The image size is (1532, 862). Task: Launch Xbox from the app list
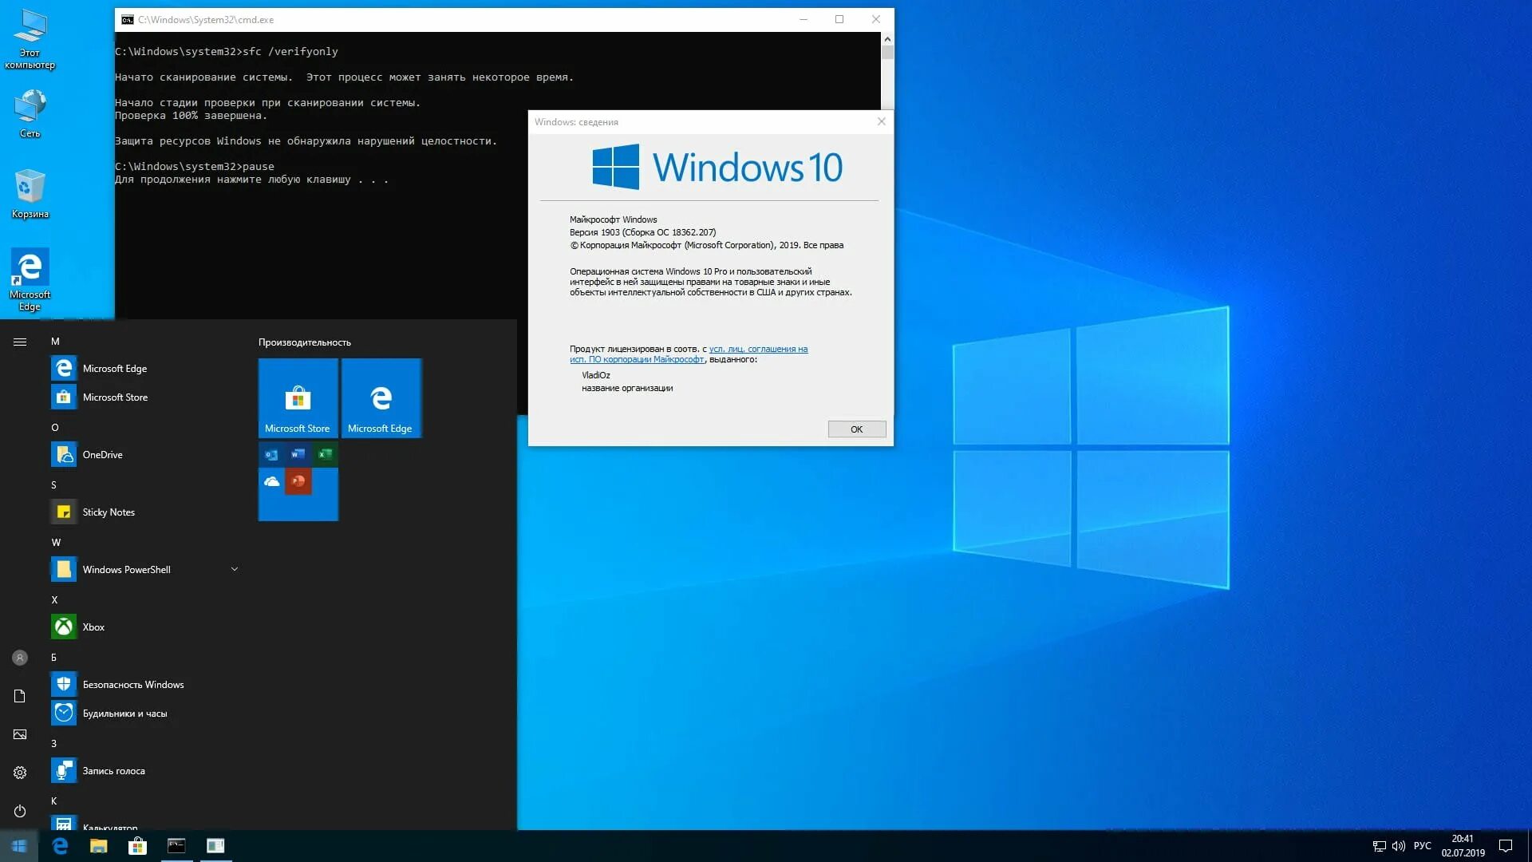[x=93, y=627]
